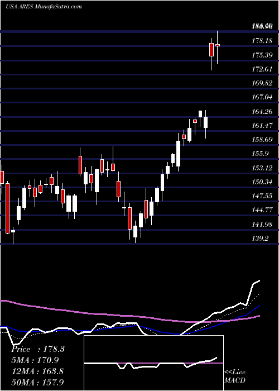The height and width of the screenshot is (391, 279).
Task: Click the 164.26 price axis label
Action: coord(262,112)
